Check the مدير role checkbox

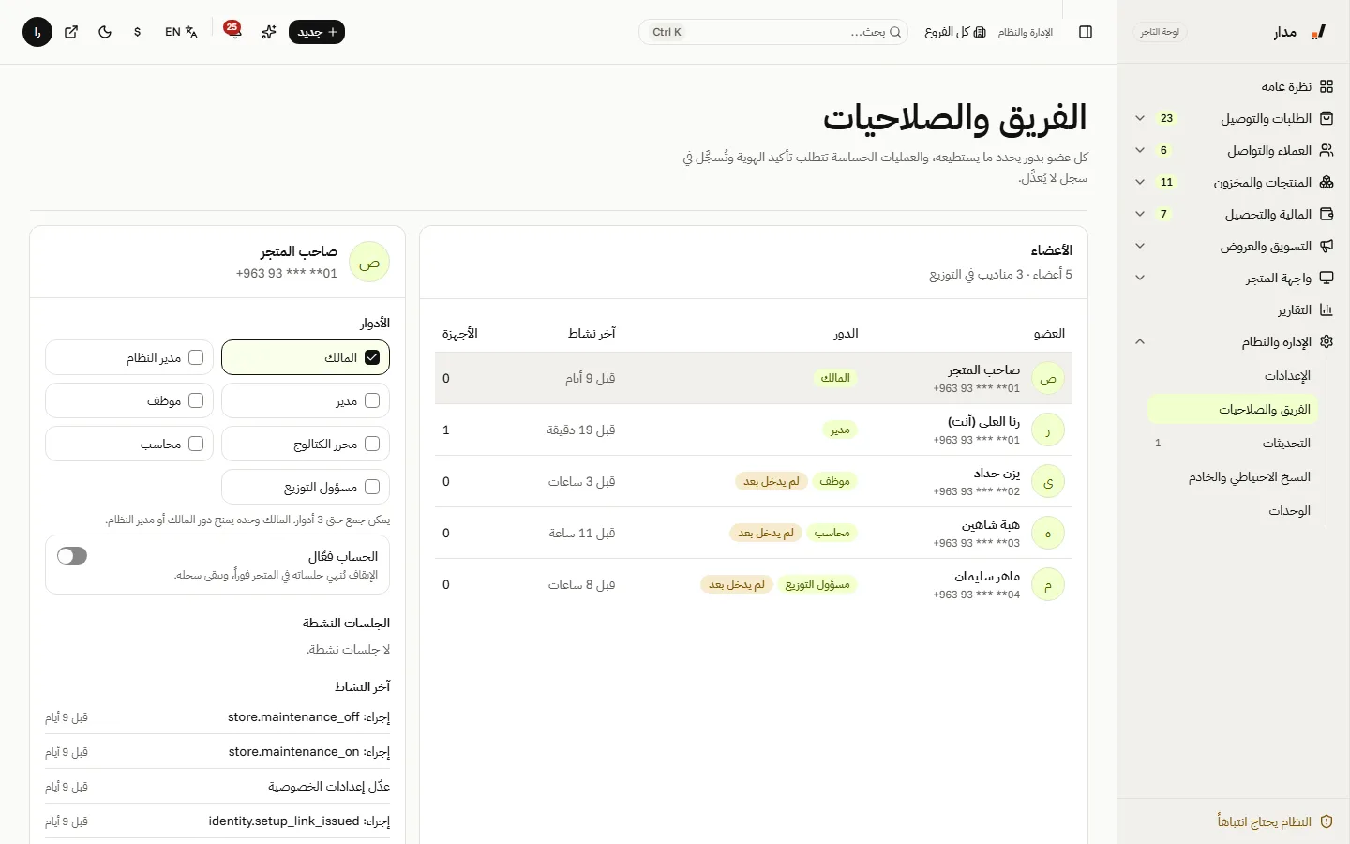pos(372,400)
